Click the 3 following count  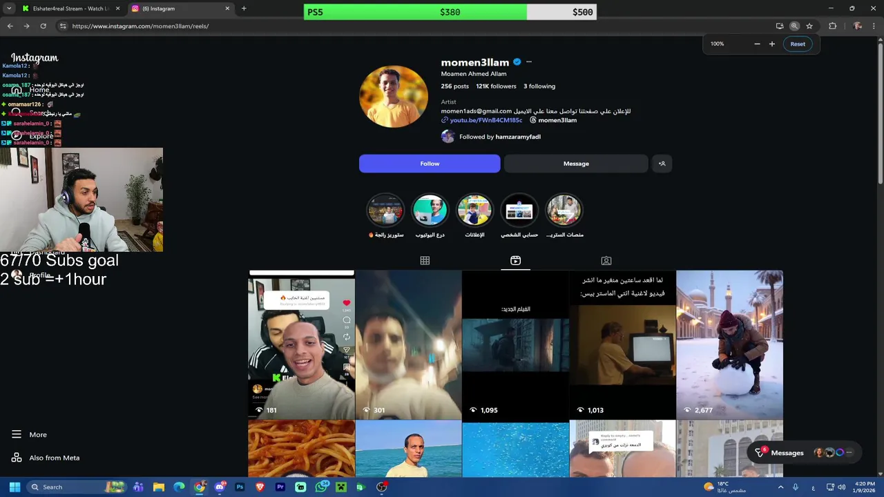point(539,86)
